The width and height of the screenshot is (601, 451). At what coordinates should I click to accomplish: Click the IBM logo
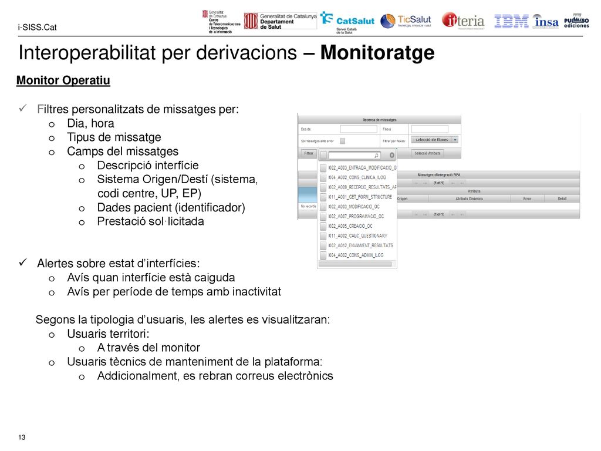(511, 22)
